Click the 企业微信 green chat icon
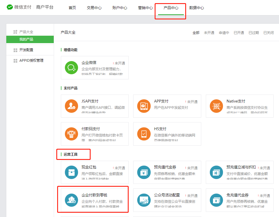Screen dimensions: 279x217 [71, 68]
